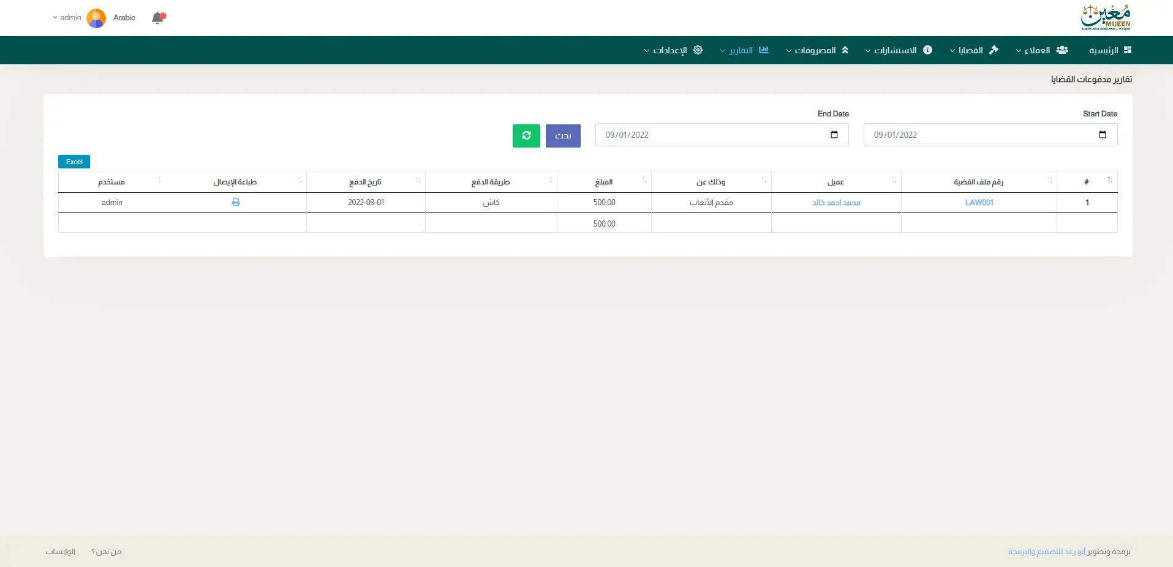Open End Date calendar picker icon
Image resolution: width=1173 pixels, height=567 pixels.
coord(834,135)
